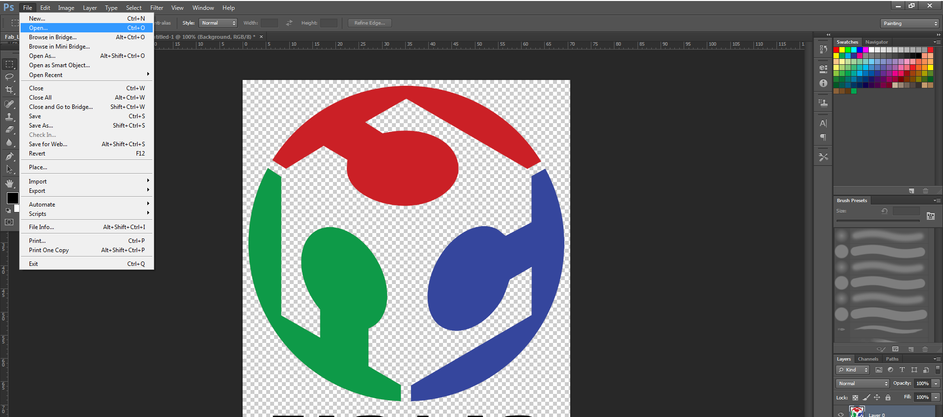
Task: Click the Refine Edge... button
Action: (x=370, y=23)
